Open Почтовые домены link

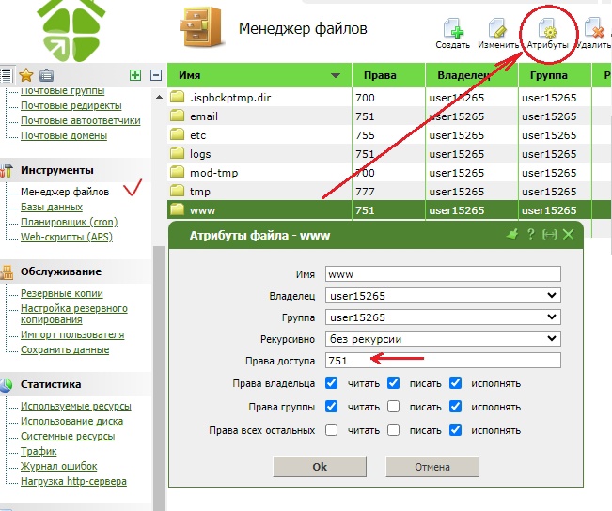64,135
